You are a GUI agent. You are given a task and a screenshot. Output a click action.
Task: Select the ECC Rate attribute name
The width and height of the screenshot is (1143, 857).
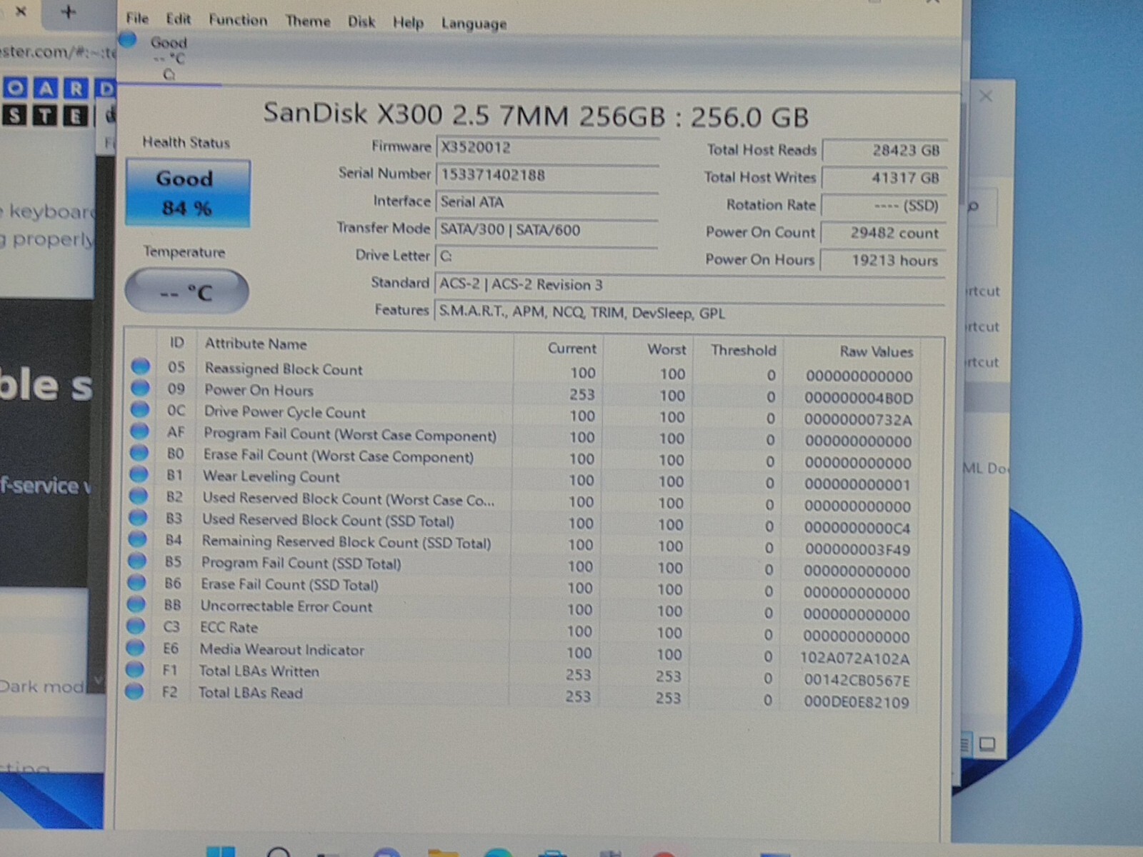pyautogui.click(x=229, y=628)
